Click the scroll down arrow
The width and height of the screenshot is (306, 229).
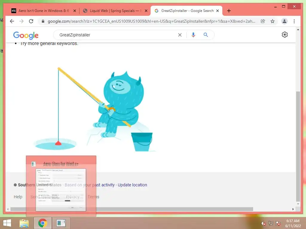[298, 204]
